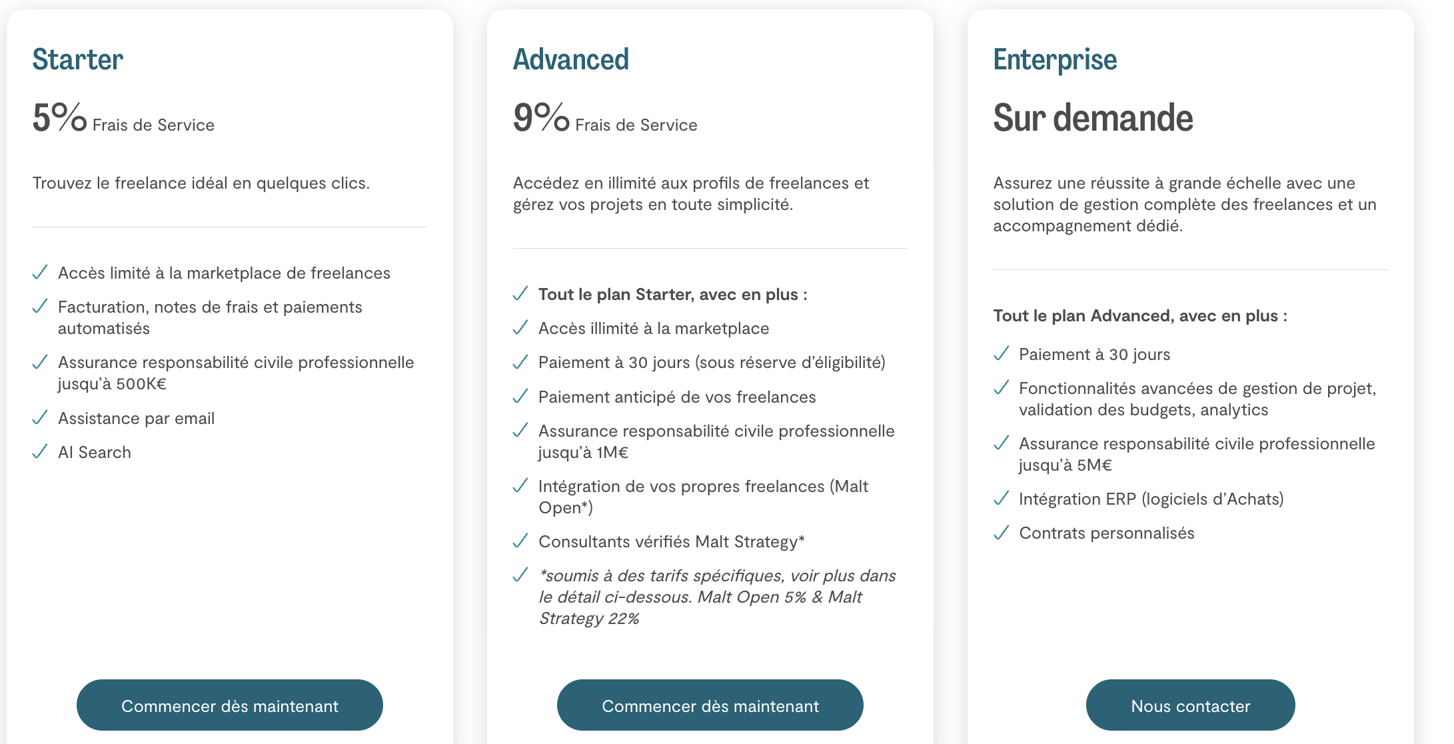Image resolution: width=1454 pixels, height=744 pixels.
Task: Click the checkmark beside AI Search
Action: coord(40,452)
